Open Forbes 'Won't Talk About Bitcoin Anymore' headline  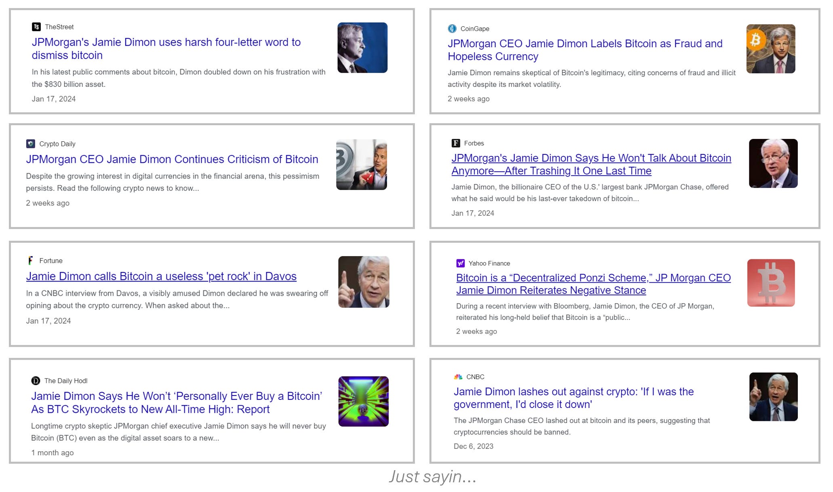591,164
